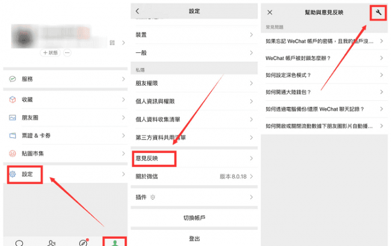Screen dimensions: 391x246
Task: Open FAQ 如何開通大陸錢包?
Action: pos(324,92)
